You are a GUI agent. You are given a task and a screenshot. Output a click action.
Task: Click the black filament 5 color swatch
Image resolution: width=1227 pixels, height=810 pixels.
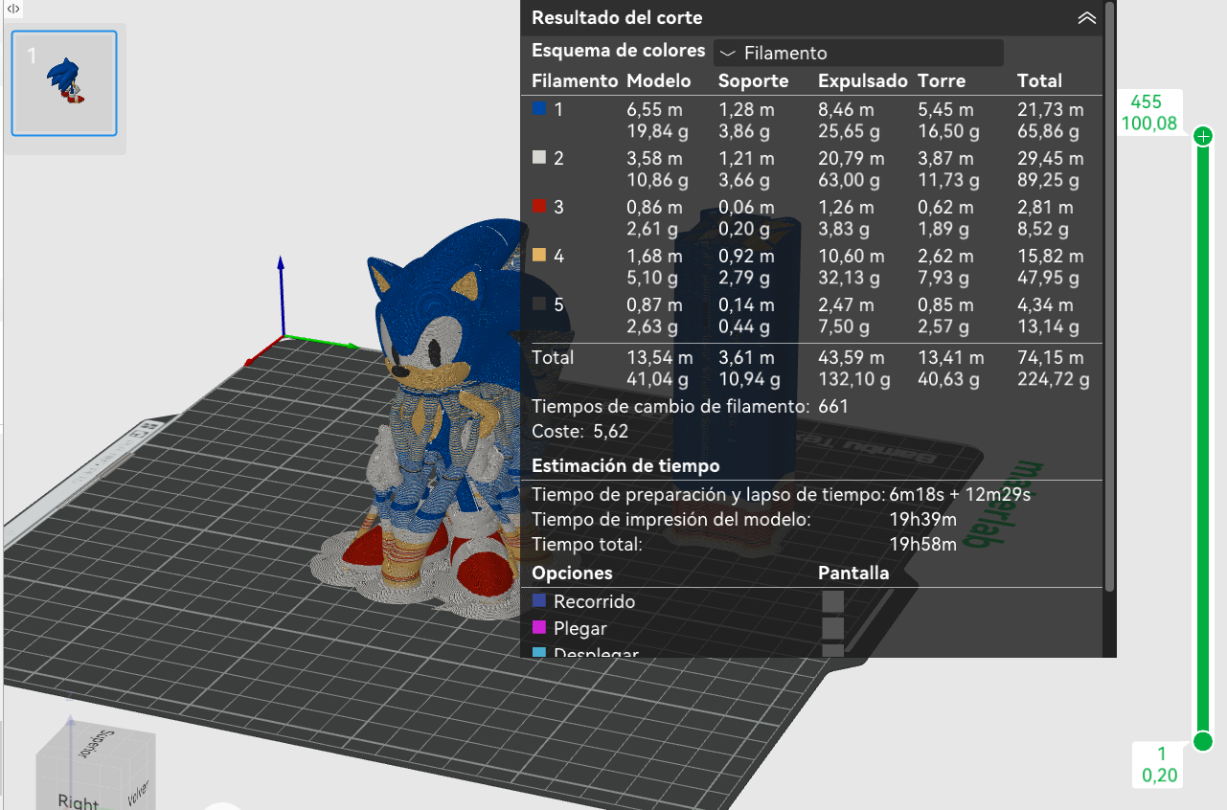tap(539, 304)
